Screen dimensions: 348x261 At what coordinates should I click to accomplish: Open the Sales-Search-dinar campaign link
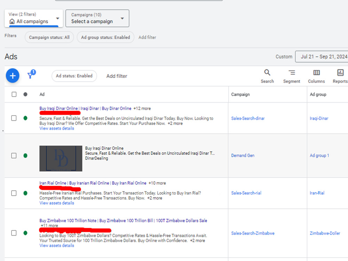coord(248,118)
